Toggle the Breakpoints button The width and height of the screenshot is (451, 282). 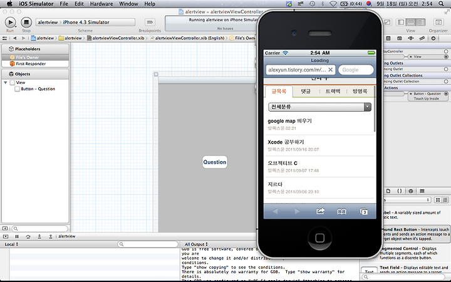[x=150, y=22]
